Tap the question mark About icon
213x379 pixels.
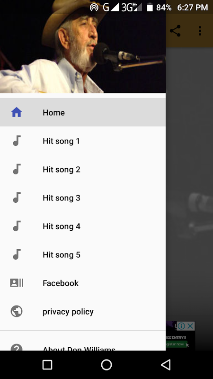pyautogui.click(x=17, y=348)
